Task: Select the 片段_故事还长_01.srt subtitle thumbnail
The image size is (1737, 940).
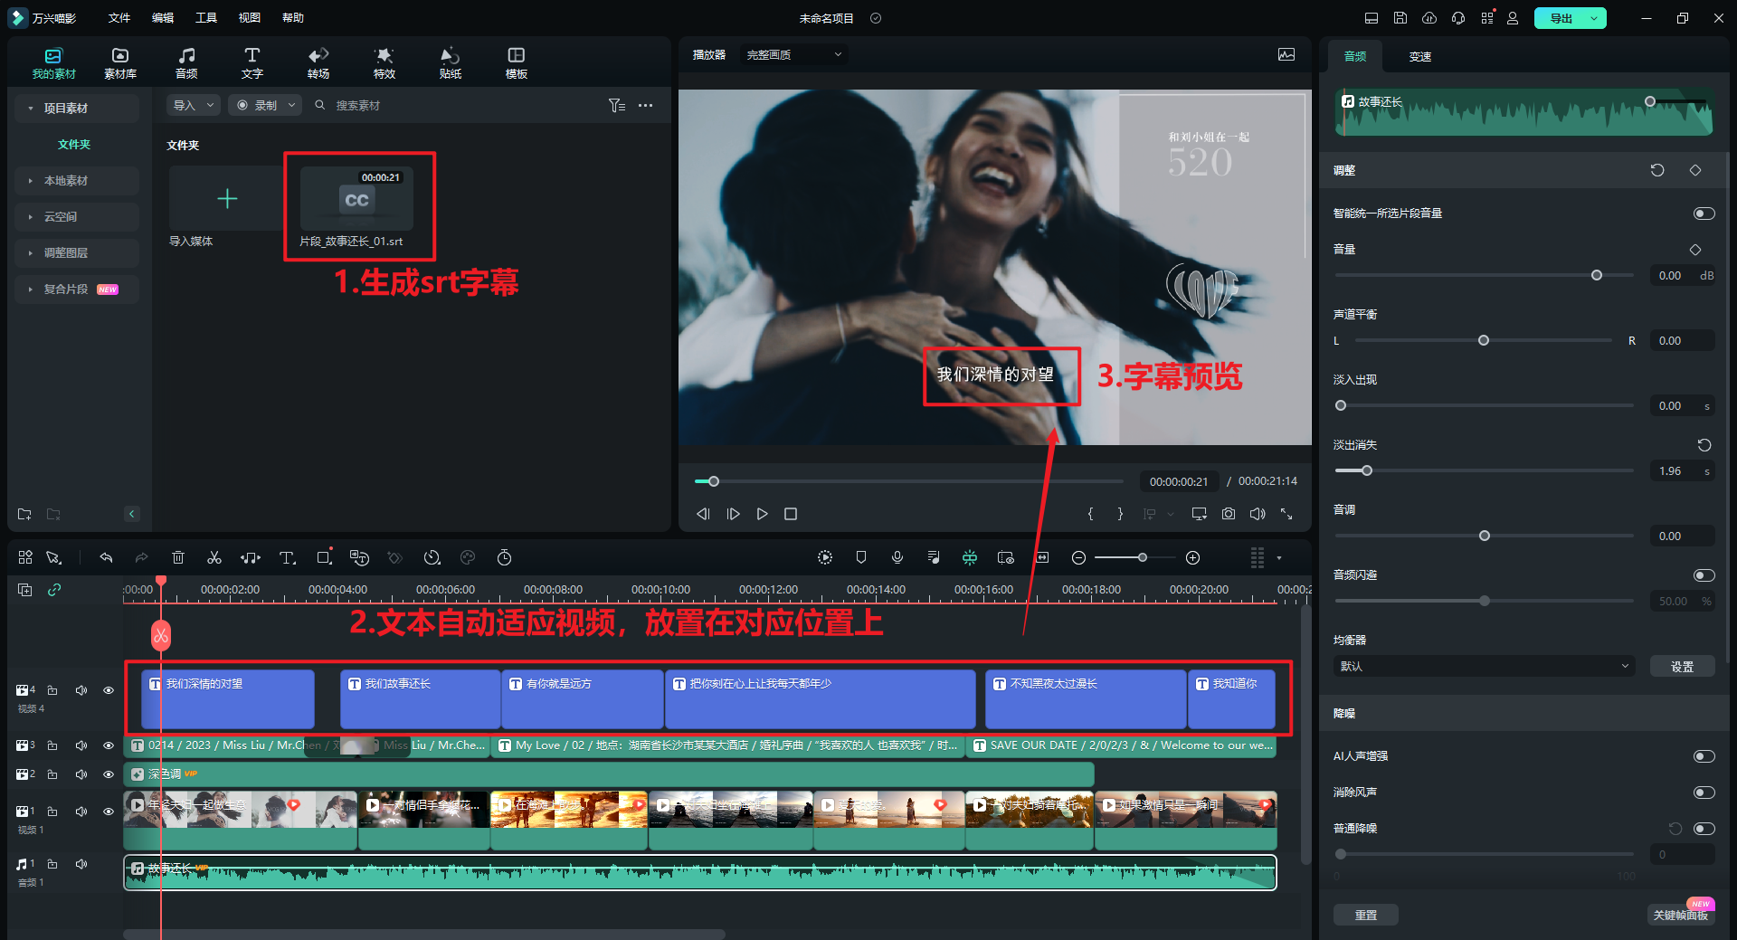Action: click(x=356, y=199)
